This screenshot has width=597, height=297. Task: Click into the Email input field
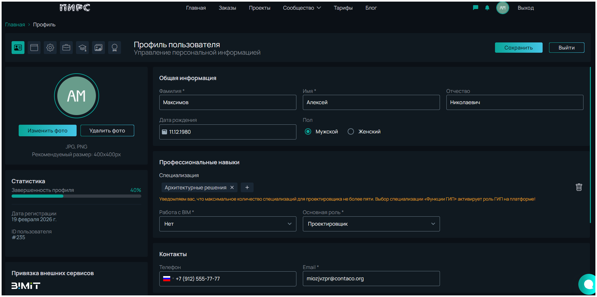[x=371, y=278]
